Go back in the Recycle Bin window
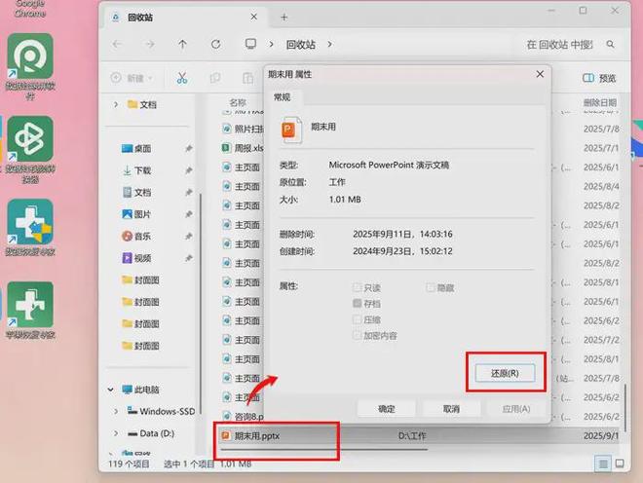This screenshot has width=643, height=483. pyautogui.click(x=117, y=44)
